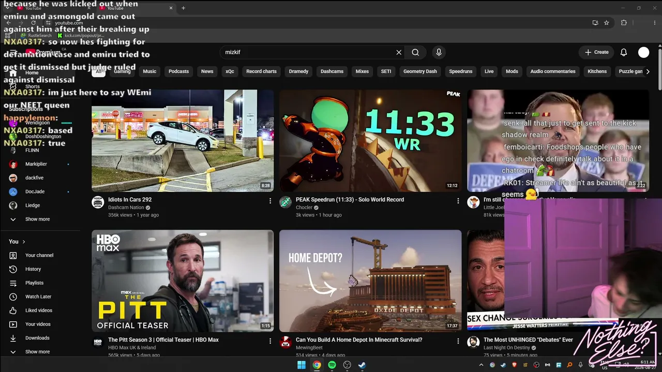Open the Your channel icon in sidebar
The width and height of the screenshot is (662, 372).
[x=13, y=255]
